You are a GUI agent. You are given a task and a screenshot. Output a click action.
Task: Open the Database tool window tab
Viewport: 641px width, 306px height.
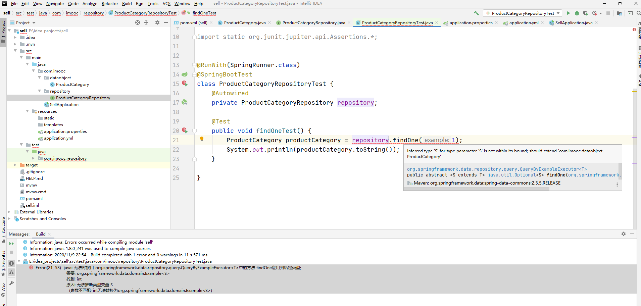point(639,57)
